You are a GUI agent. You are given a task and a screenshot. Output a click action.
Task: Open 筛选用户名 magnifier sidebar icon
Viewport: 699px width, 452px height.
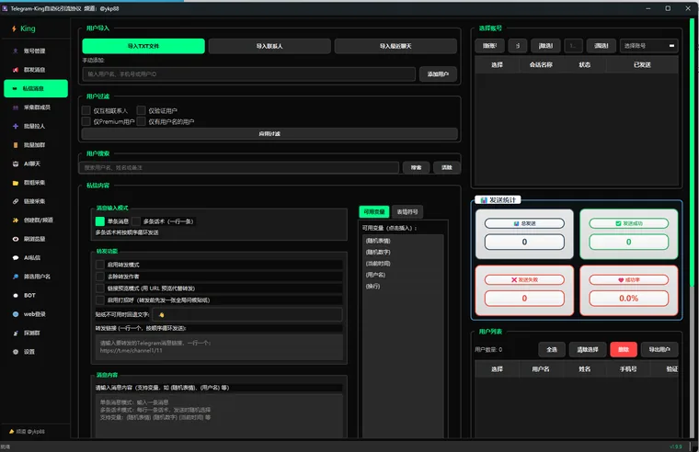tap(16, 277)
